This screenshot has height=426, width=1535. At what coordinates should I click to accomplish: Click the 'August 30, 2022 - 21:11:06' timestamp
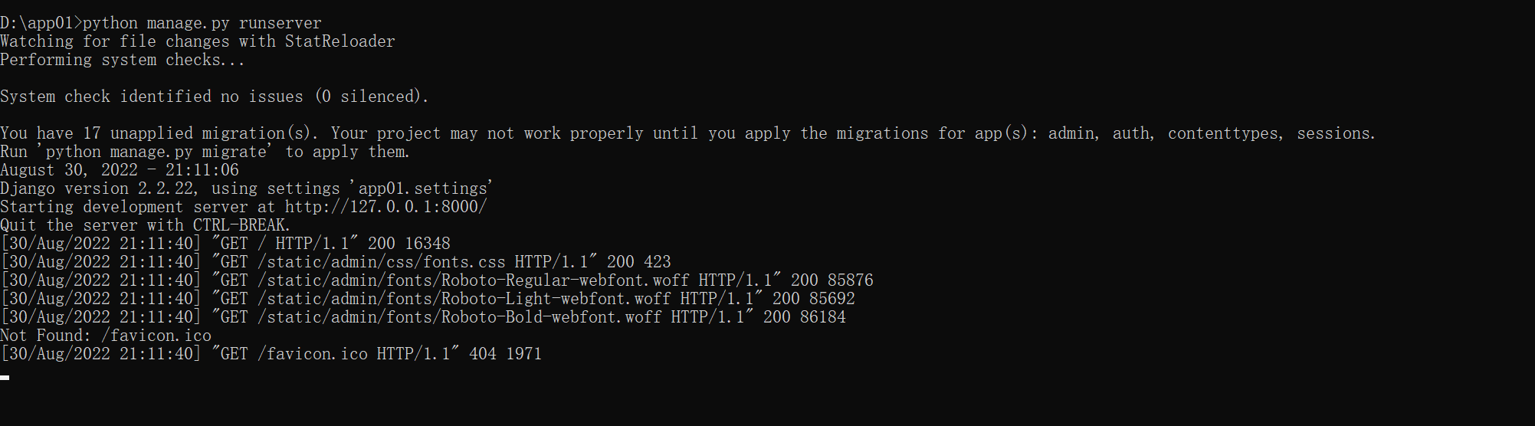tap(120, 170)
